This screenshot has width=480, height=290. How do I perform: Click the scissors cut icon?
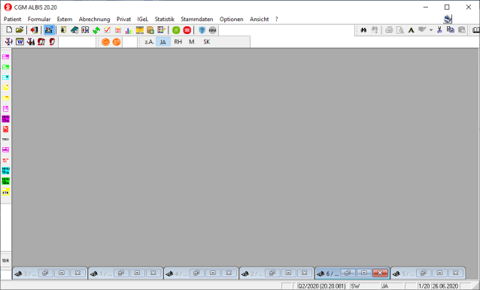coord(439,30)
